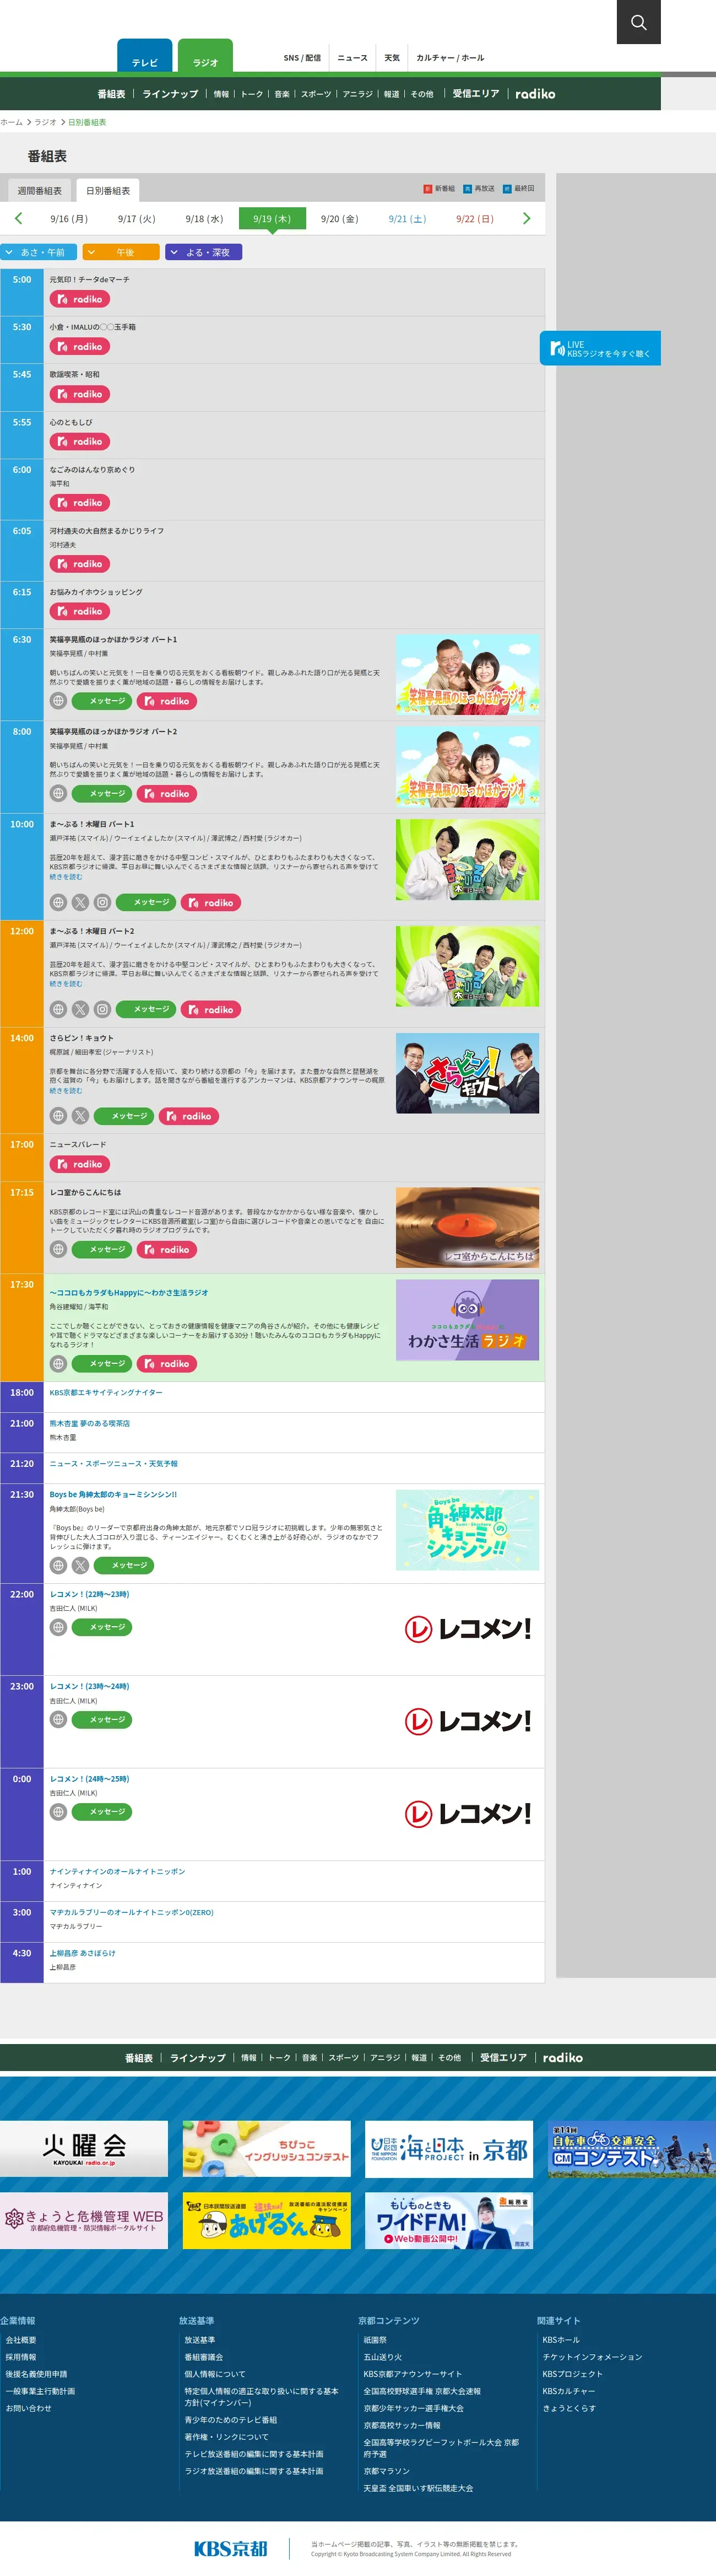716x2576 pixels.
Task: Open X icon for さらピン！キョウト
Action: pyautogui.click(x=81, y=1116)
